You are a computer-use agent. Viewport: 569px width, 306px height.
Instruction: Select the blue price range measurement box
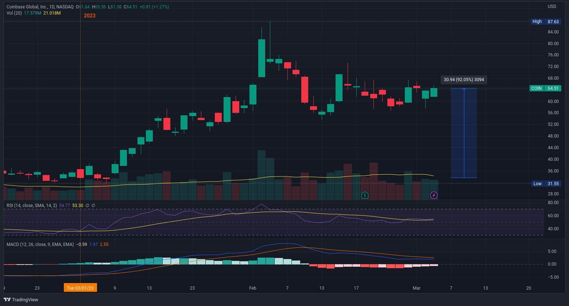(x=464, y=133)
